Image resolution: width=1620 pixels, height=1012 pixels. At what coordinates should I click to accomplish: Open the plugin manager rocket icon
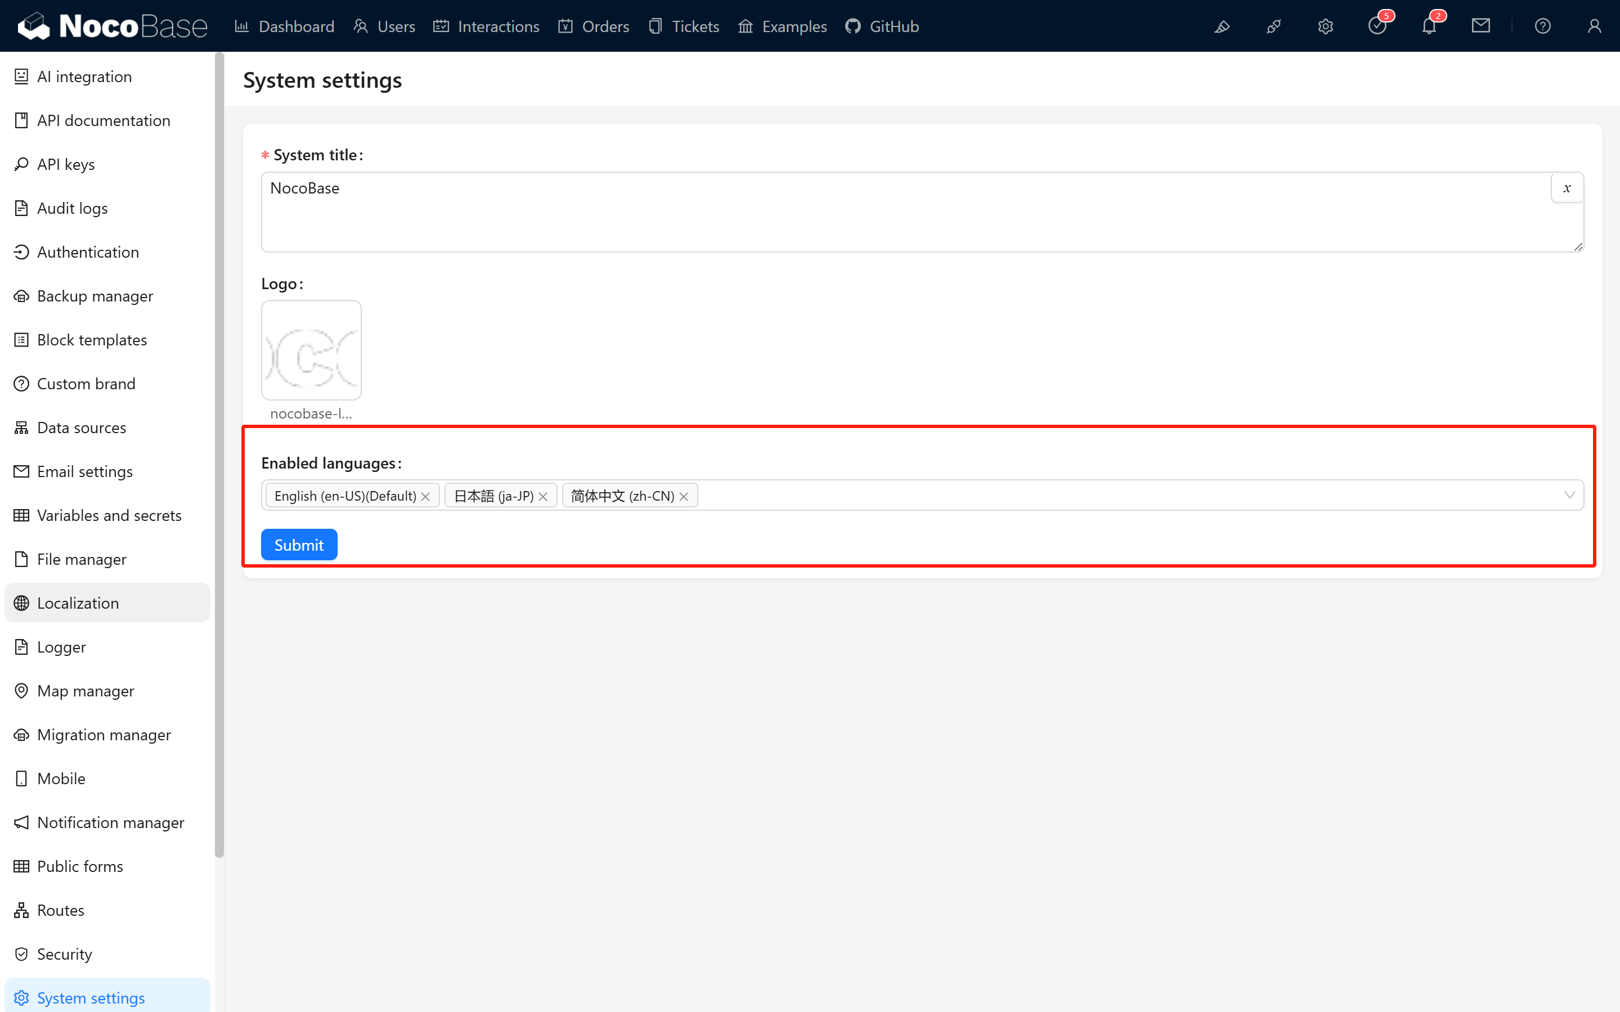click(1273, 26)
